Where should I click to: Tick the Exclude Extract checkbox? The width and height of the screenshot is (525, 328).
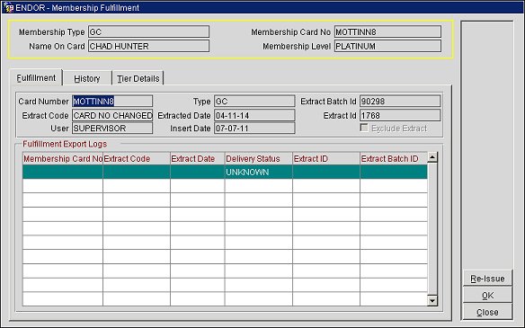[364, 128]
